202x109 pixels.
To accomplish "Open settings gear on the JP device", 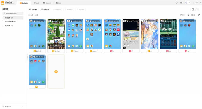I will coord(125,21).
